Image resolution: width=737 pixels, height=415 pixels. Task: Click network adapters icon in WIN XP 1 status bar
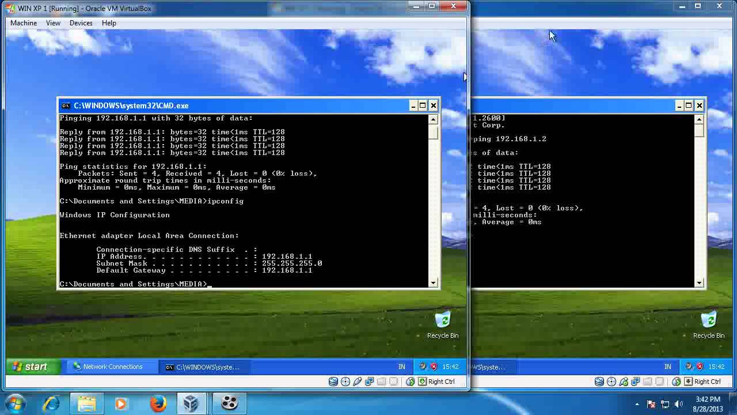coord(369,382)
